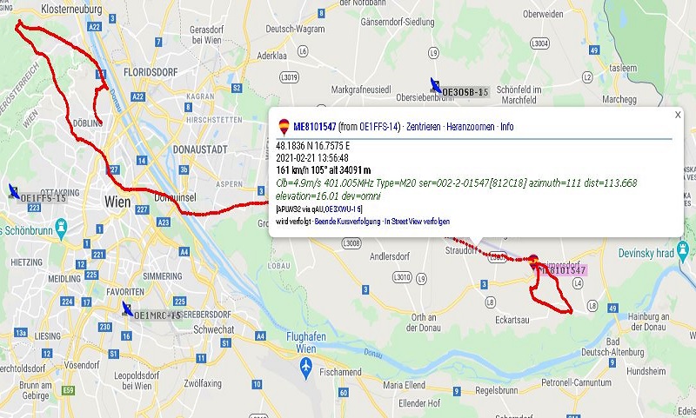Viewport: 696px width, 418px height.
Task: Click the Schönbrunn castle landmark icon
Action: 61,229
